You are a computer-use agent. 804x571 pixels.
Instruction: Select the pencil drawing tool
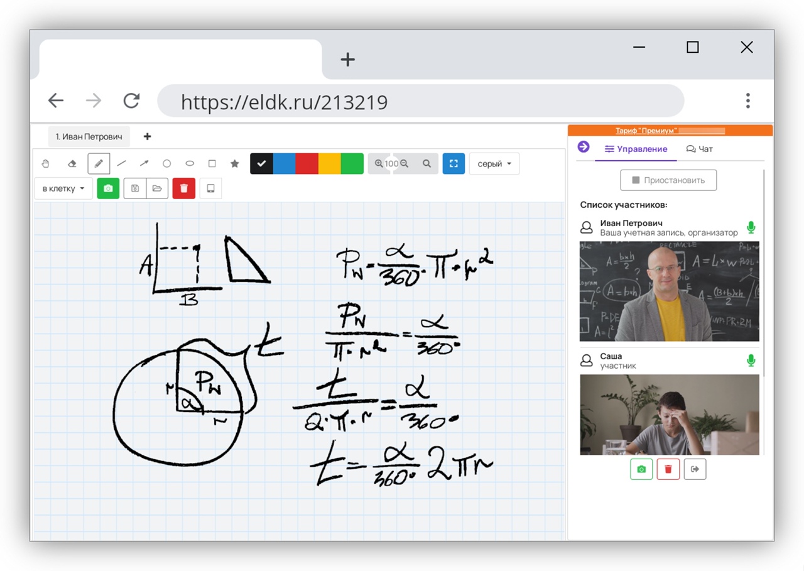tap(99, 163)
